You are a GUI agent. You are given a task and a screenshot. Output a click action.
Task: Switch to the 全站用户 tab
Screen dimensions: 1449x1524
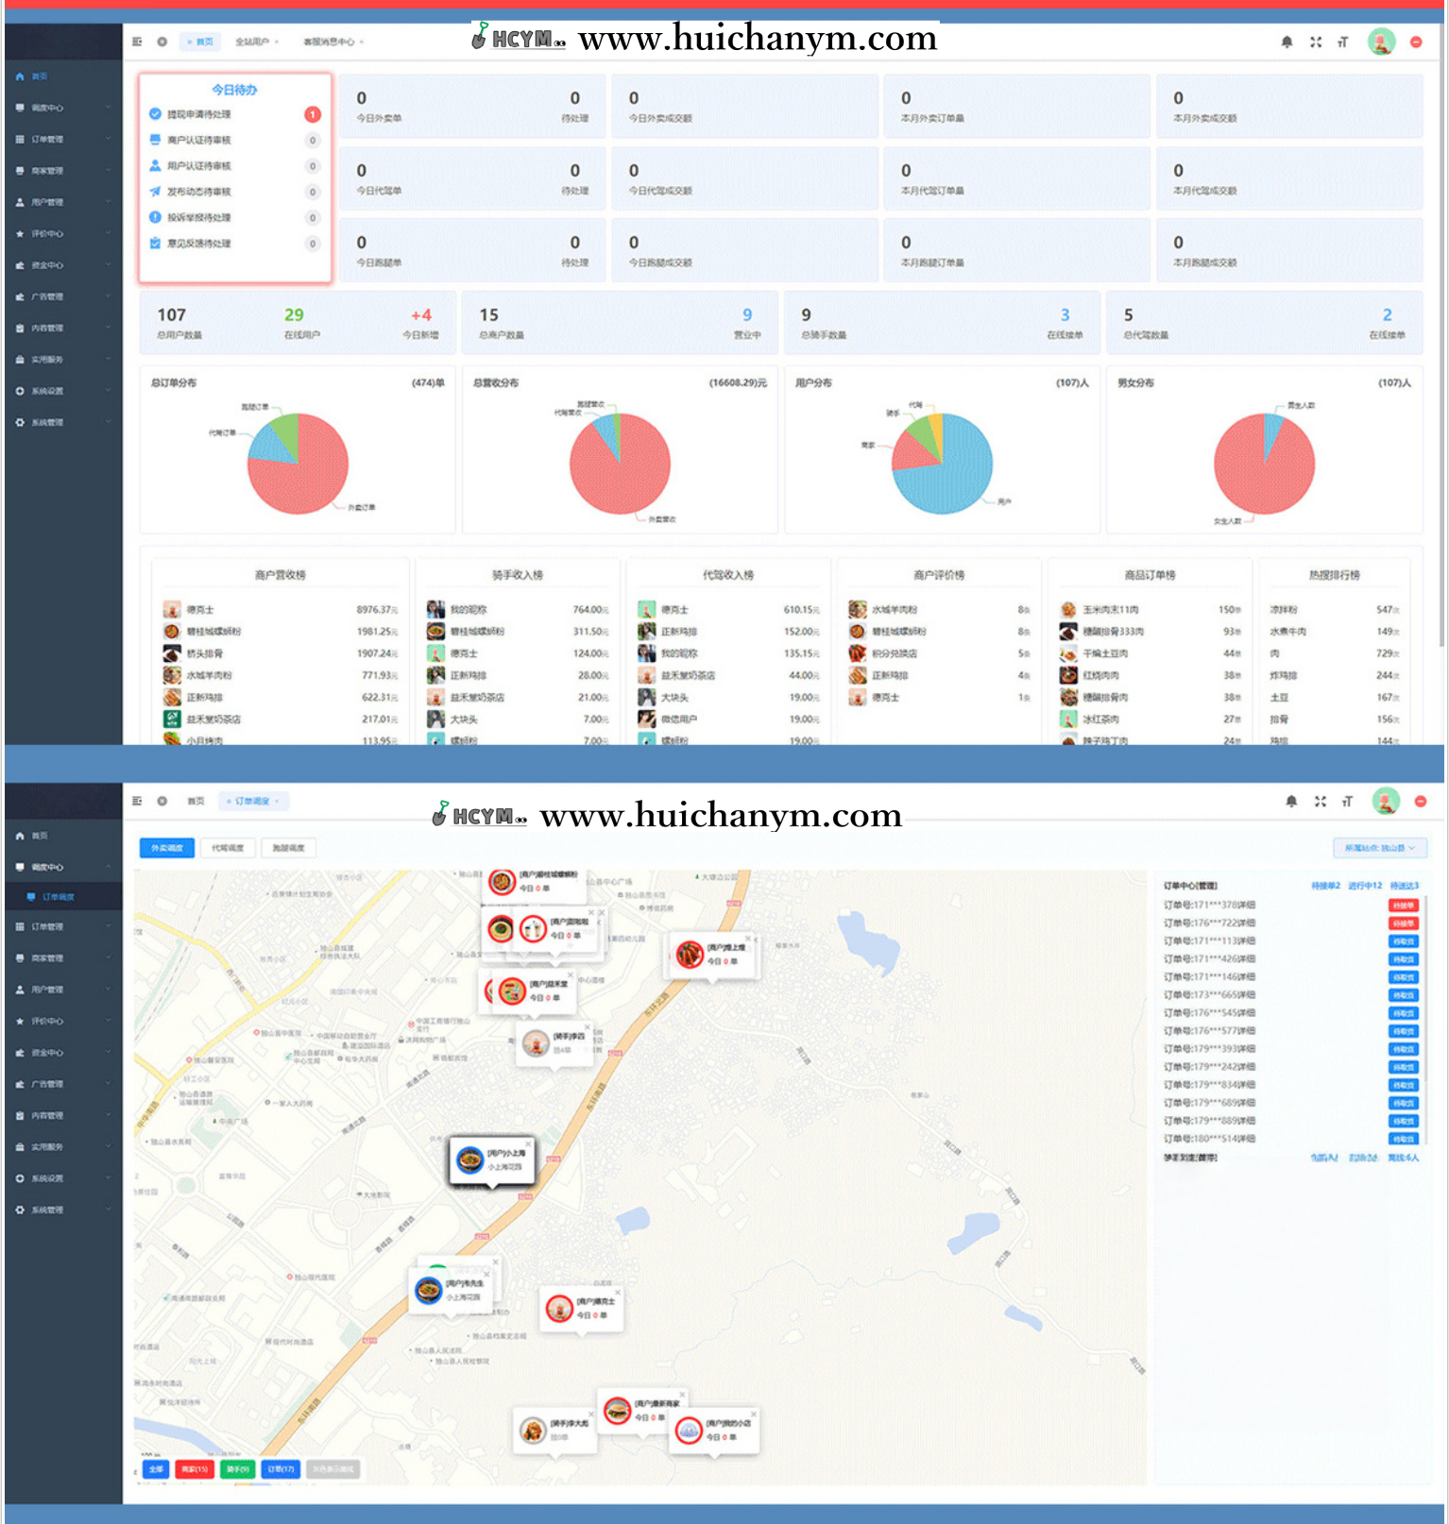(252, 42)
